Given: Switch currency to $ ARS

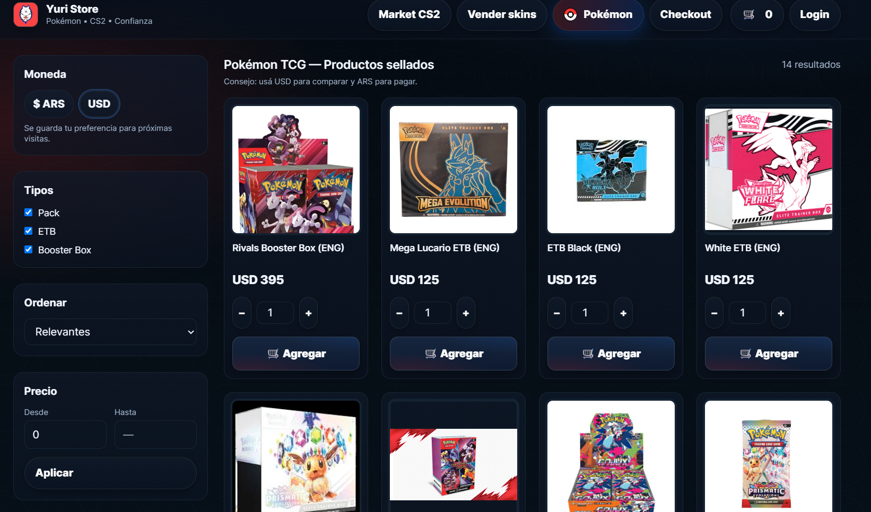Looking at the screenshot, I should click(49, 104).
